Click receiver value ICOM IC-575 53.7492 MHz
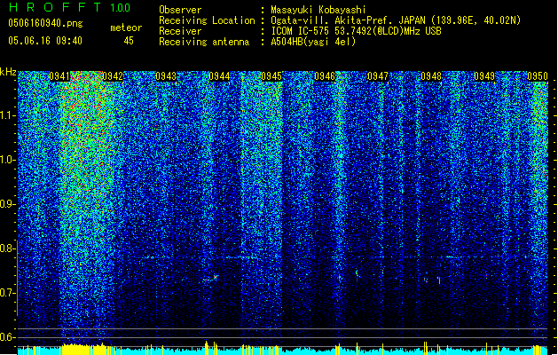This screenshot has width=558, height=355. [356, 31]
